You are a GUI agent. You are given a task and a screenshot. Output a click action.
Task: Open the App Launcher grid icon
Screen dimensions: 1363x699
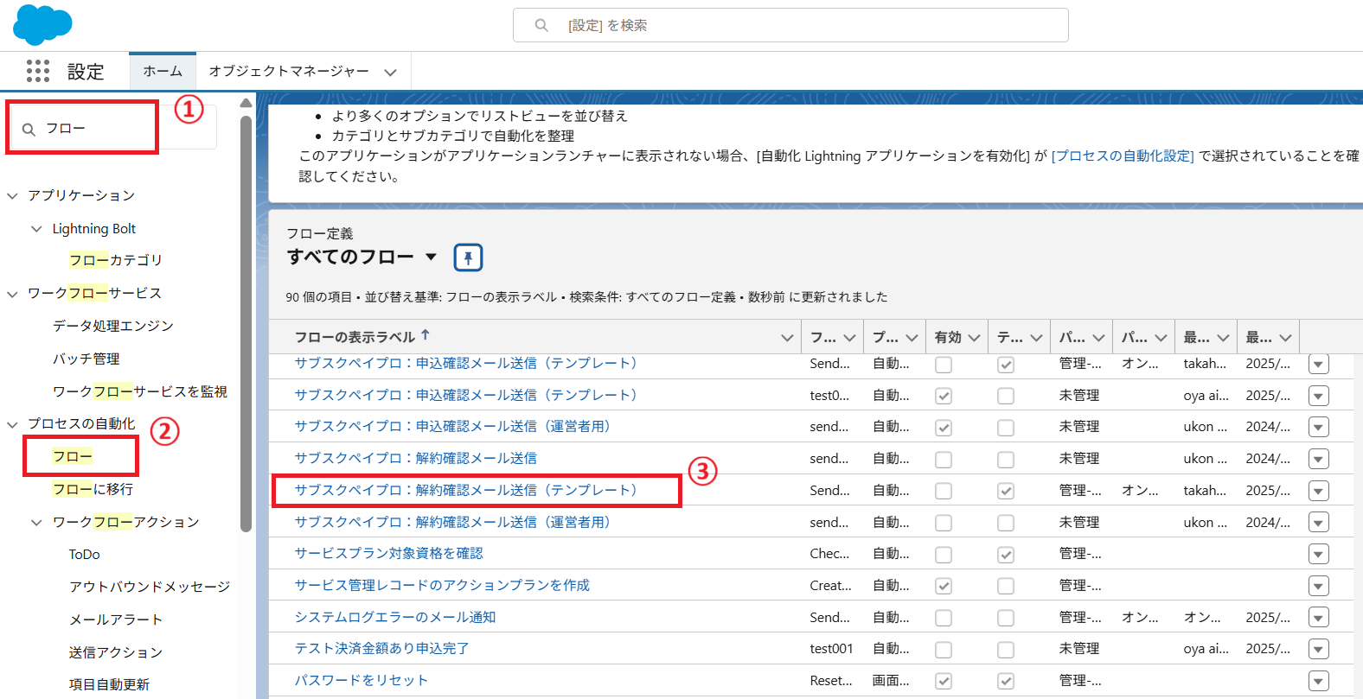[x=37, y=71]
